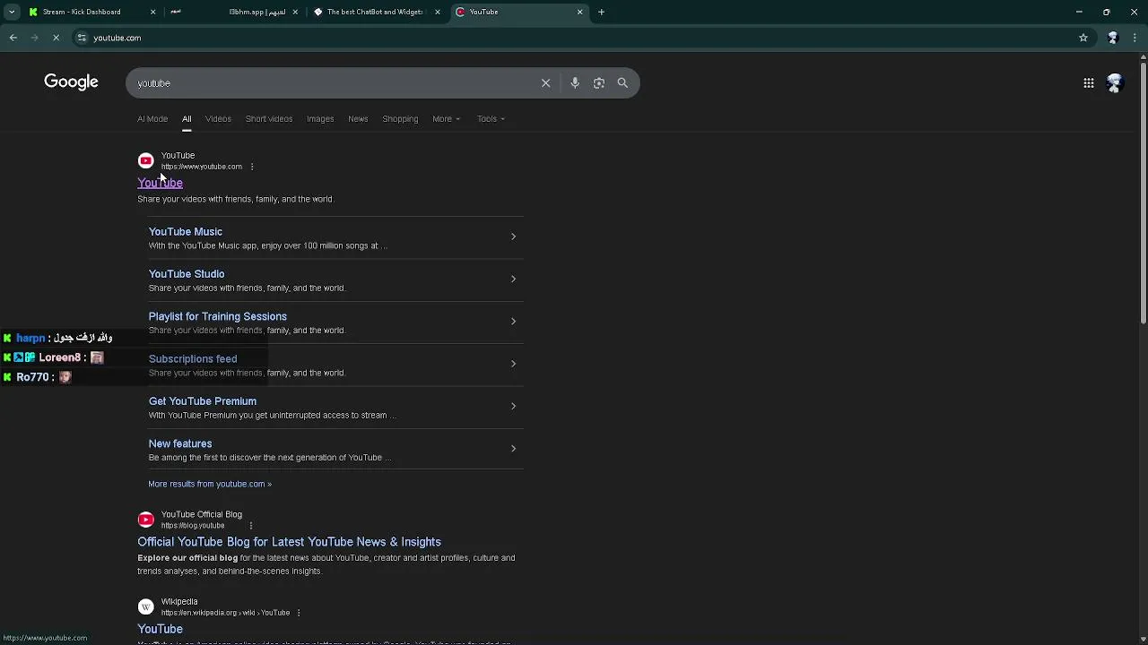The image size is (1148, 645).
Task: View site information icon in address bar
Action: 82,38
